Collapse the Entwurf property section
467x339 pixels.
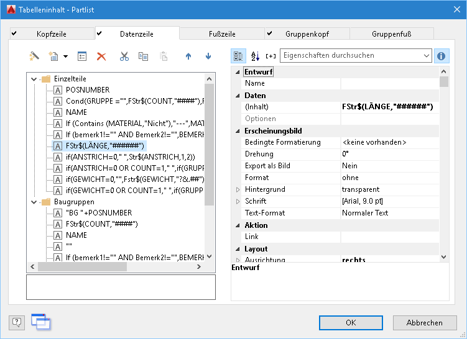(x=238, y=72)
